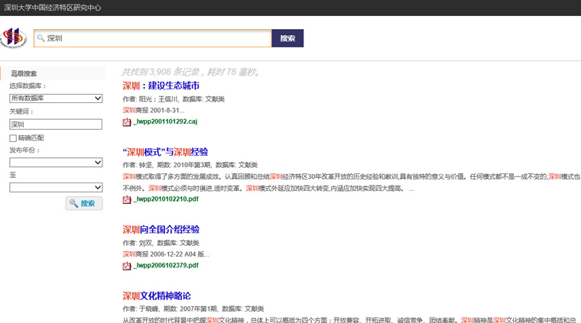Screen dimensions: 581x323
Task: Click the sidebar 搜索 button with magnifier
Action: tap(84, 203)
